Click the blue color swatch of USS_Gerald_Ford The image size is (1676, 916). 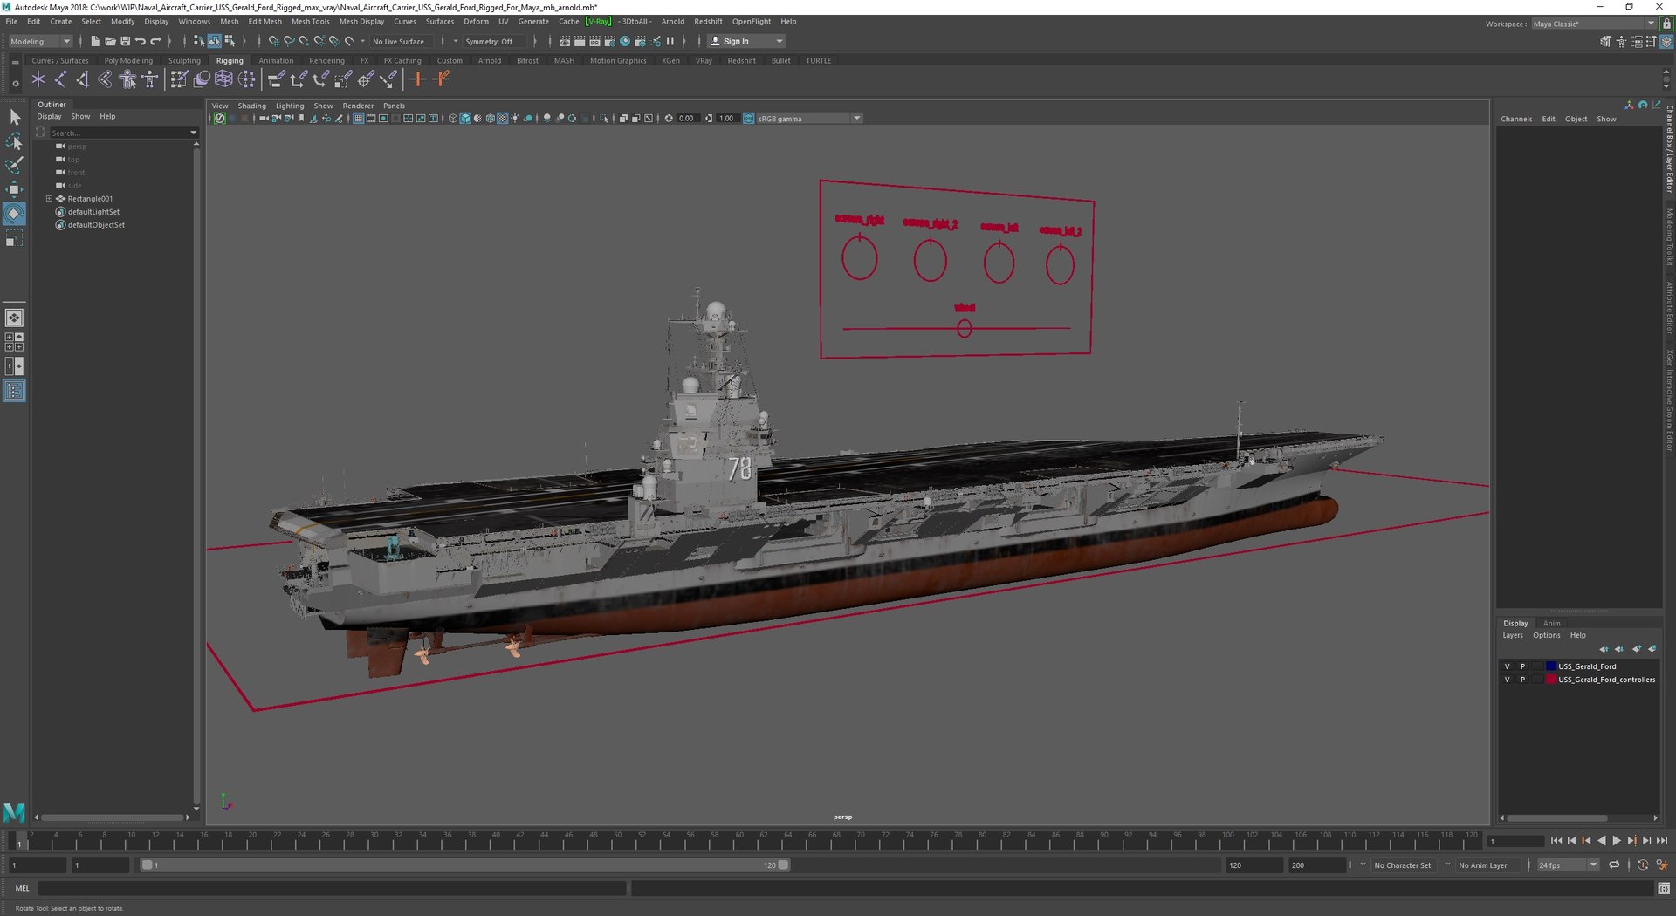[x=1551, y=666]
